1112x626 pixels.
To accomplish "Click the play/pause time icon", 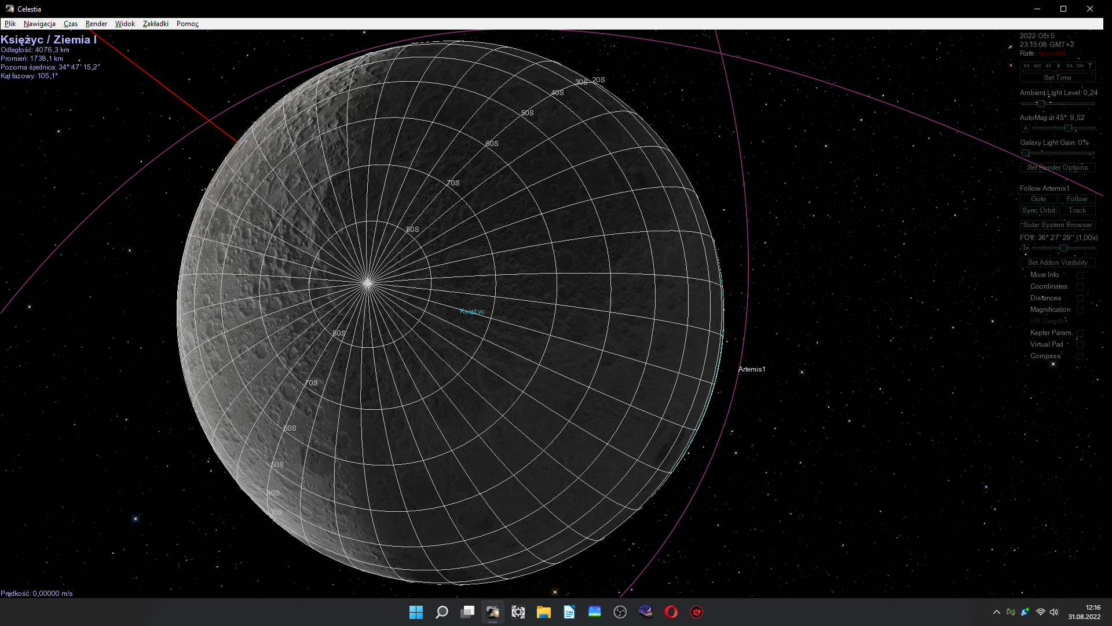I will [1059, 66].
